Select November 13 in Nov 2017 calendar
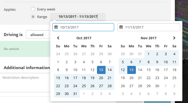Screen dimensions: 188x103 click(131, 70)
